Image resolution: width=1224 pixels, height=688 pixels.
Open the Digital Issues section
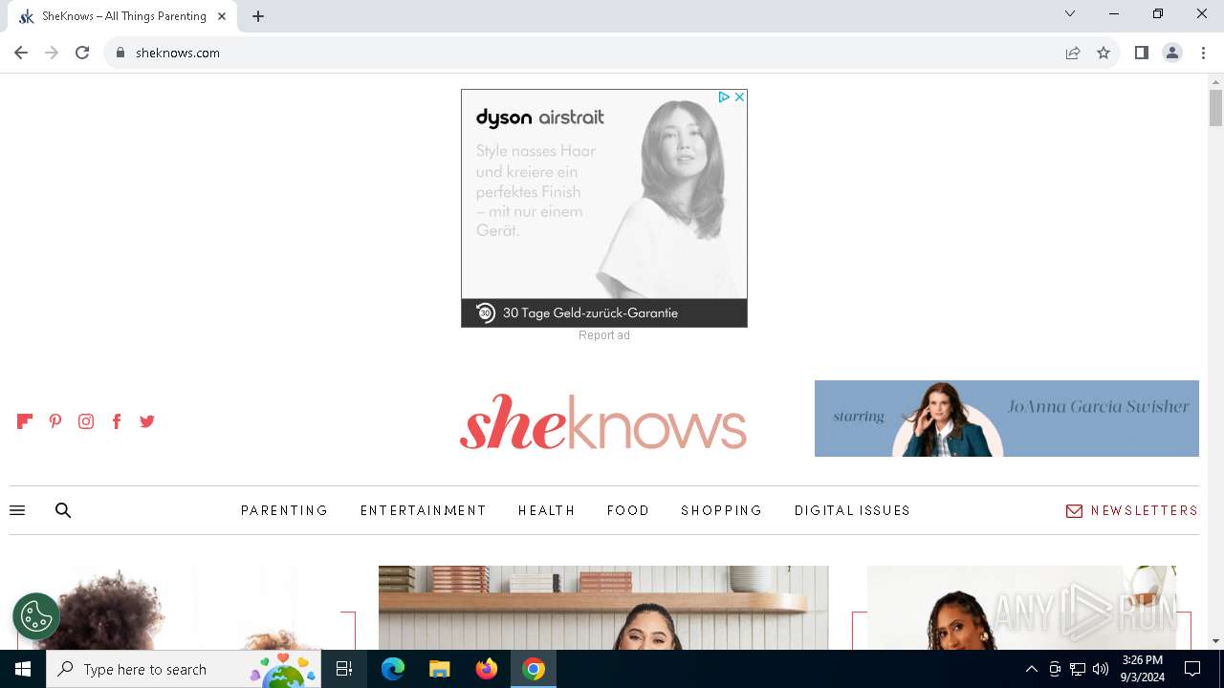pyautogui.click(x=853, y=510)
